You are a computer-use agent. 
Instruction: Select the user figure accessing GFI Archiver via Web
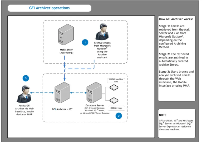pyautogui.click(x=24, y=94)
